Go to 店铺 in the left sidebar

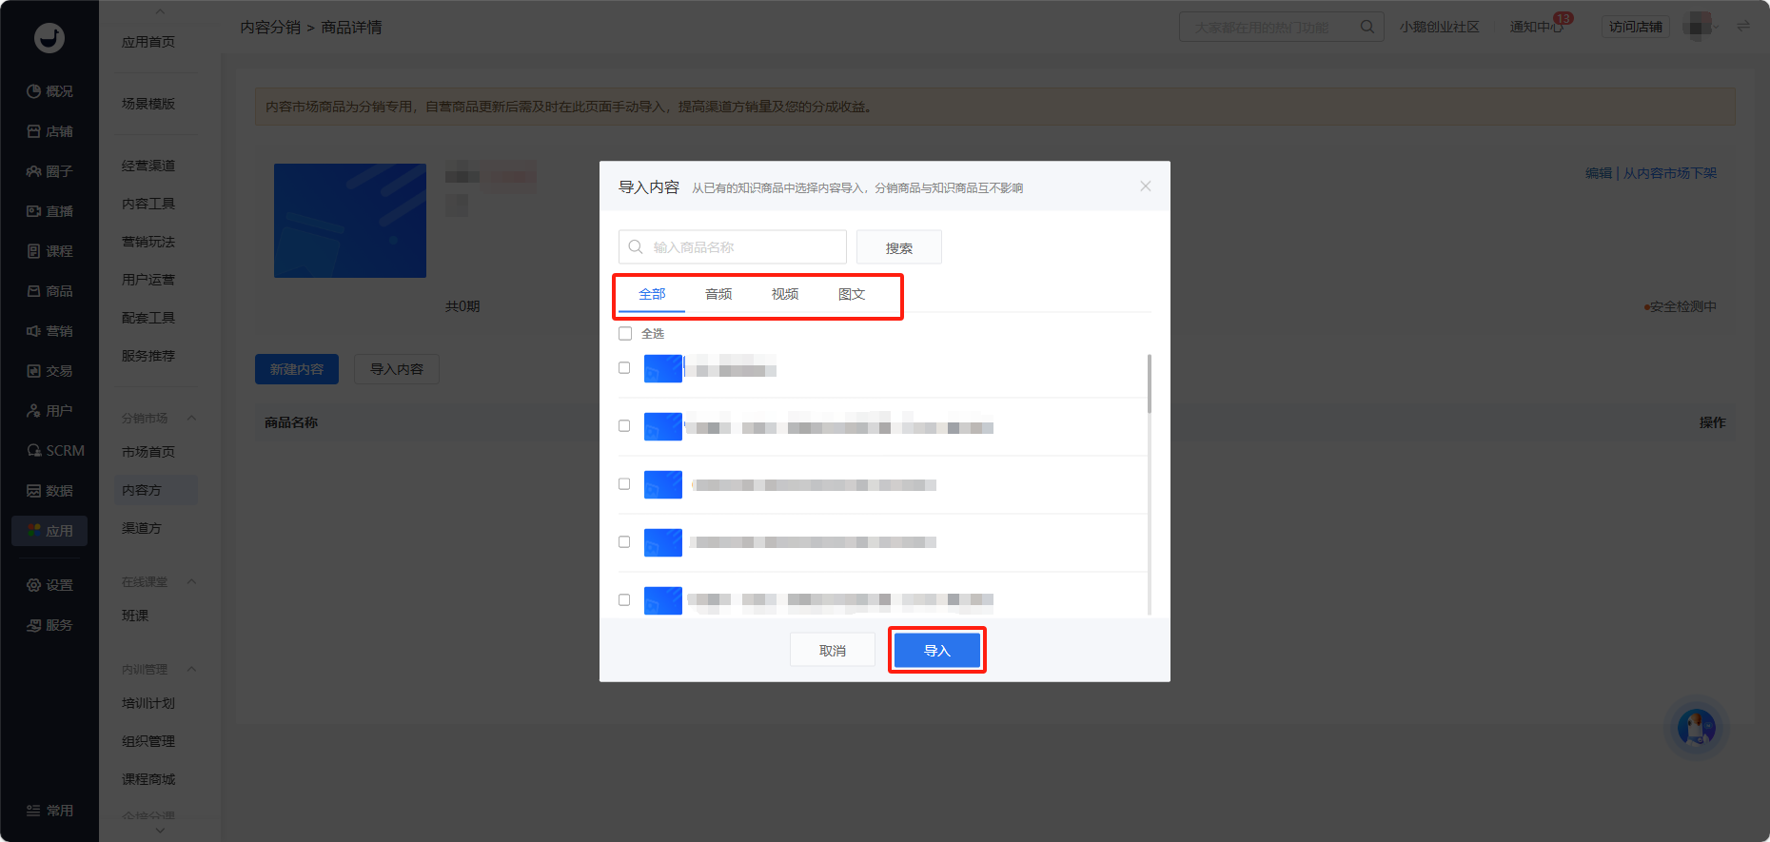click(x=49, y=131)
